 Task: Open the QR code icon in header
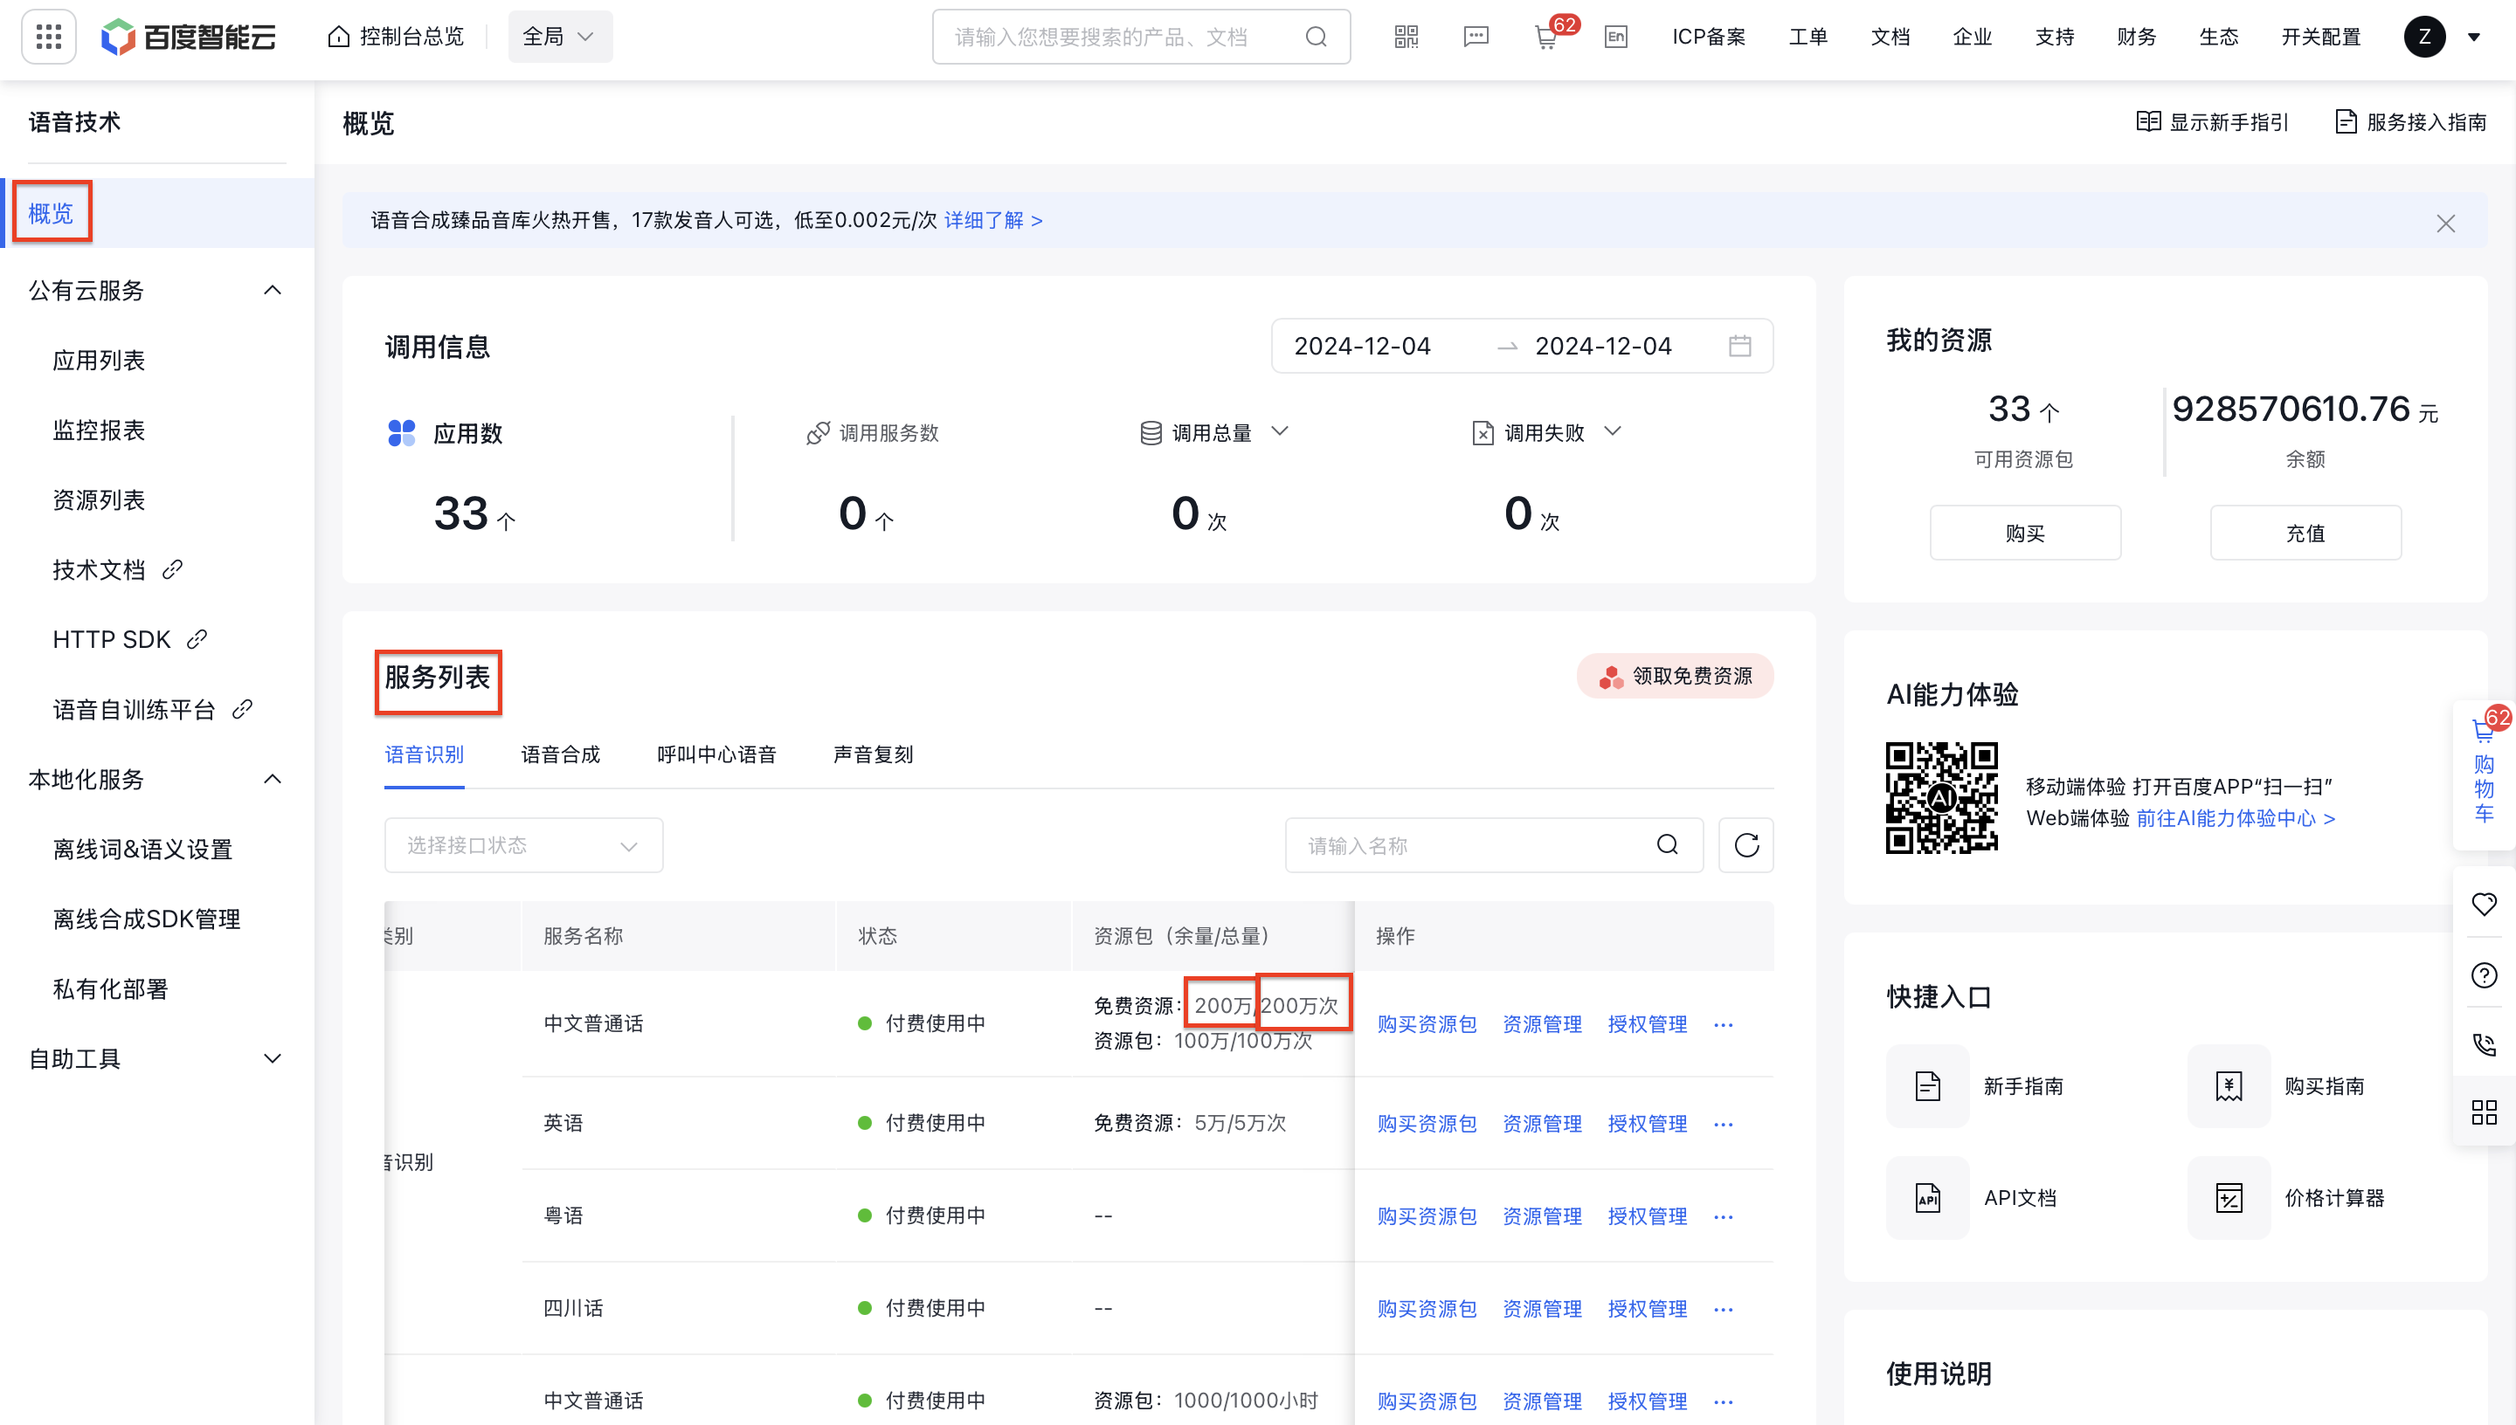coord(1406,38)
